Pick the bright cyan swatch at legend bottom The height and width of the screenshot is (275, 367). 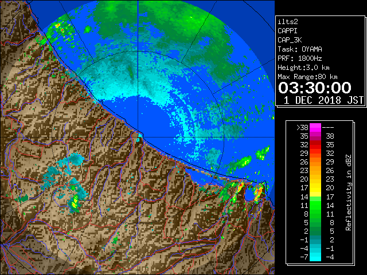click(x=315, y=257)
